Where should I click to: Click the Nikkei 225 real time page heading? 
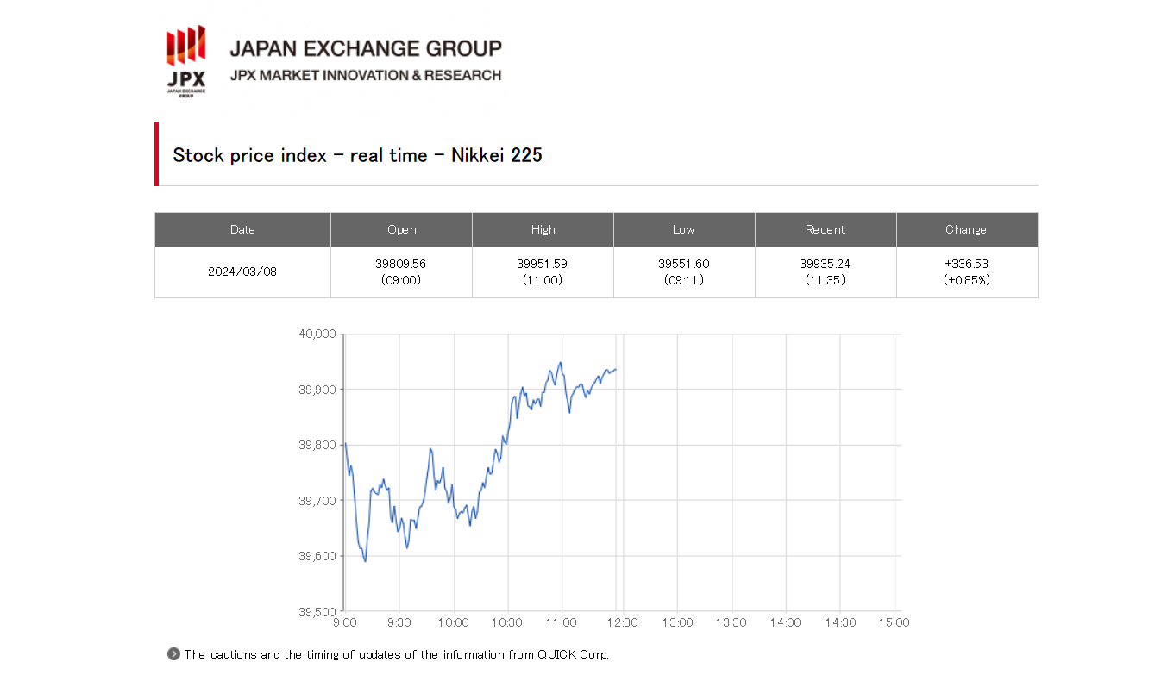[x=357, y=155]
